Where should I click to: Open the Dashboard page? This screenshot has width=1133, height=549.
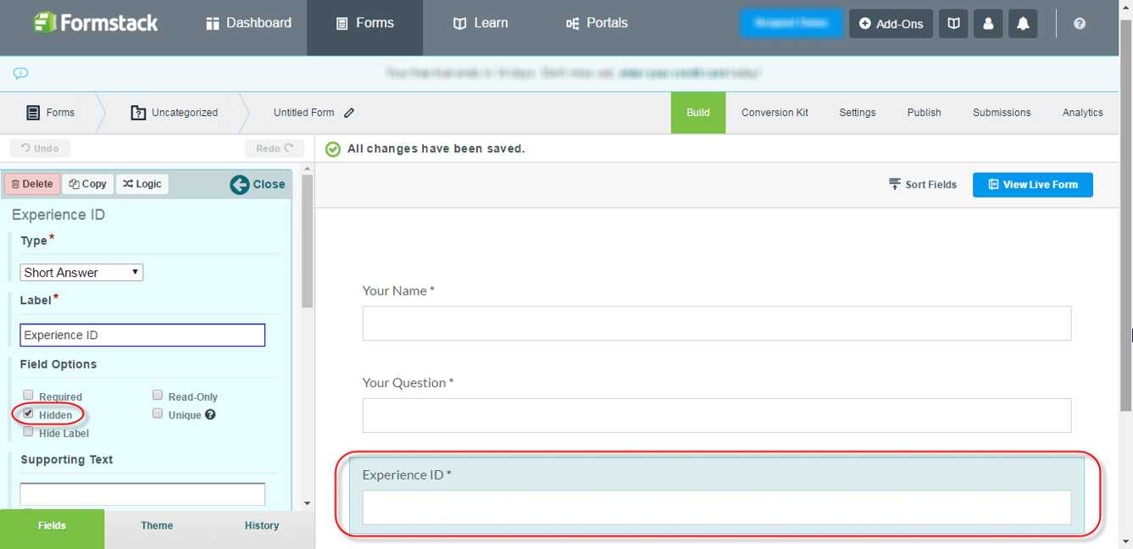tap(248, 23)
